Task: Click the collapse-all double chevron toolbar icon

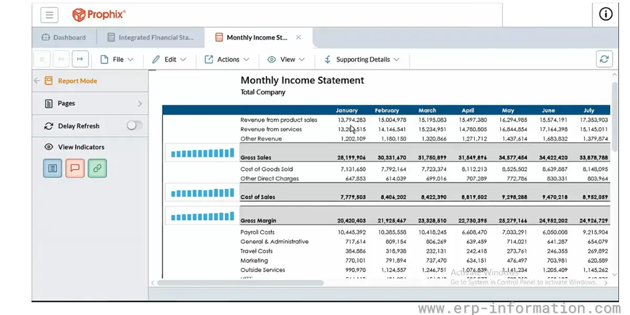Action: pyautogui.click(x=42, y=59)
